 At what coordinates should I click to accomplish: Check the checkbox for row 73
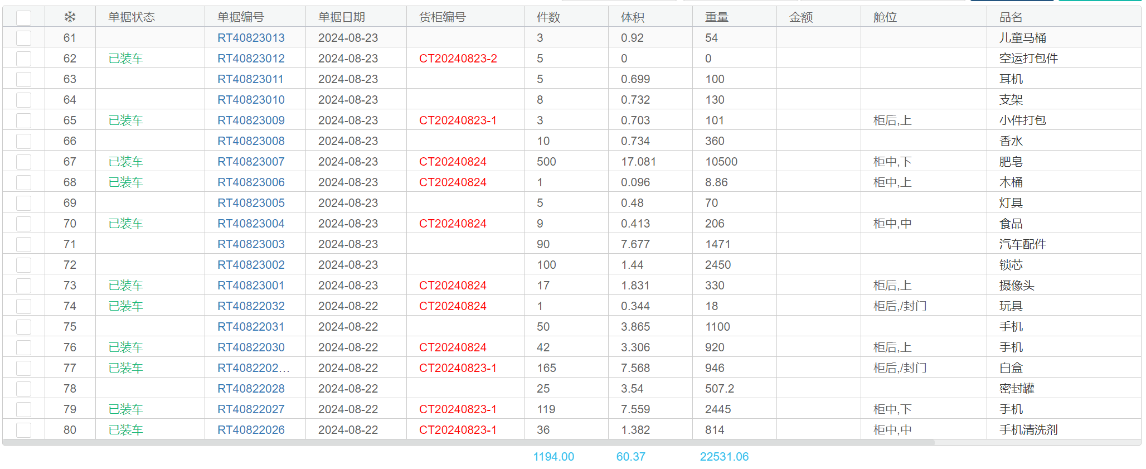pos(23,286)
